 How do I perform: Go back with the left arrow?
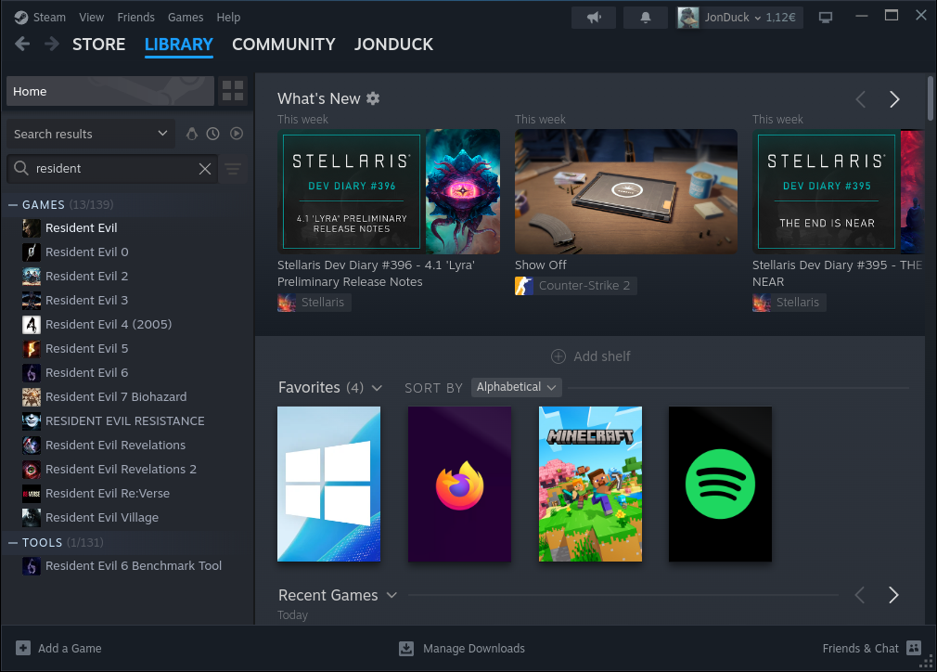tap(22, 45)
